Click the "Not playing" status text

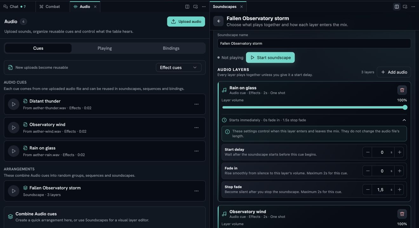[232, 58]
